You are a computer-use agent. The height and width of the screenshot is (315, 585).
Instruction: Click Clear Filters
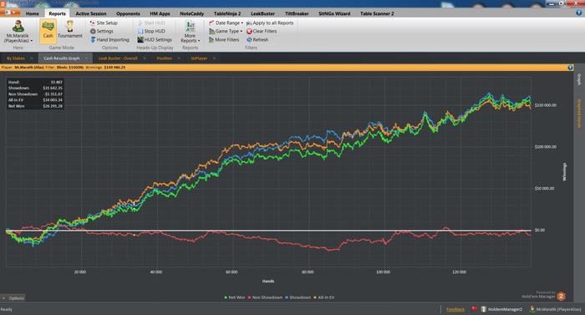click(x=262, y=32)
